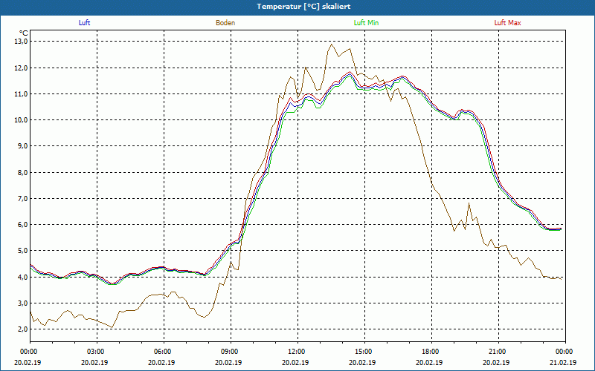Click the 5,0 y-axis value
Viewport: 595px width, 371px height.
[22, 251]
